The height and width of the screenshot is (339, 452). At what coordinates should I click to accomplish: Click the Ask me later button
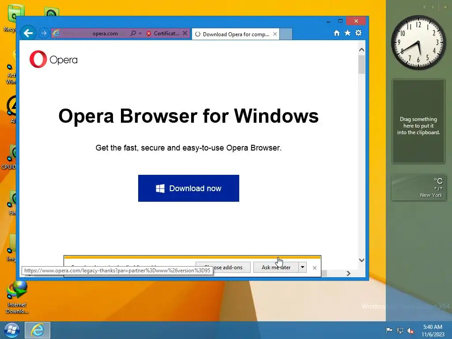(276, 267)
